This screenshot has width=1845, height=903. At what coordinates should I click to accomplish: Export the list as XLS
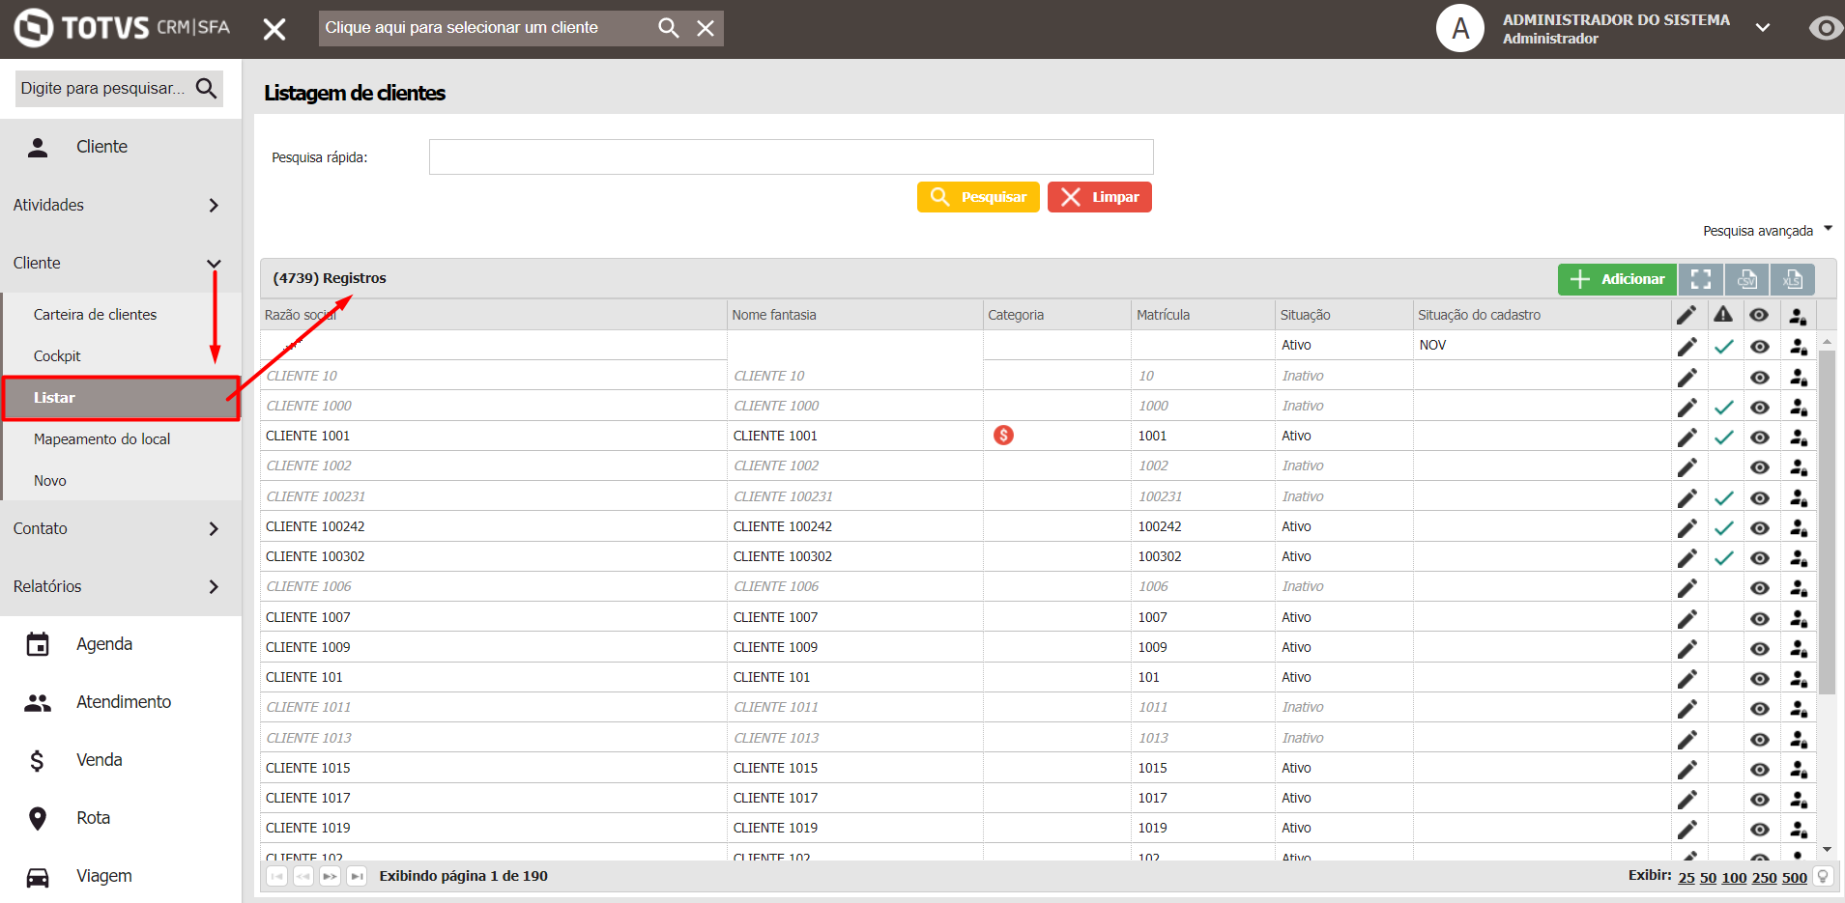click(x=1792, y=279)
